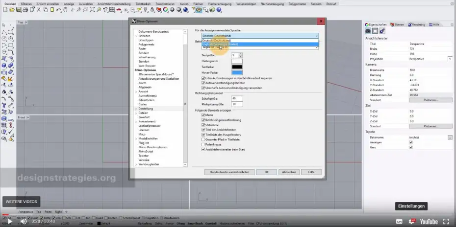Select the Circle tool in the left toolbar

point(4,38)
